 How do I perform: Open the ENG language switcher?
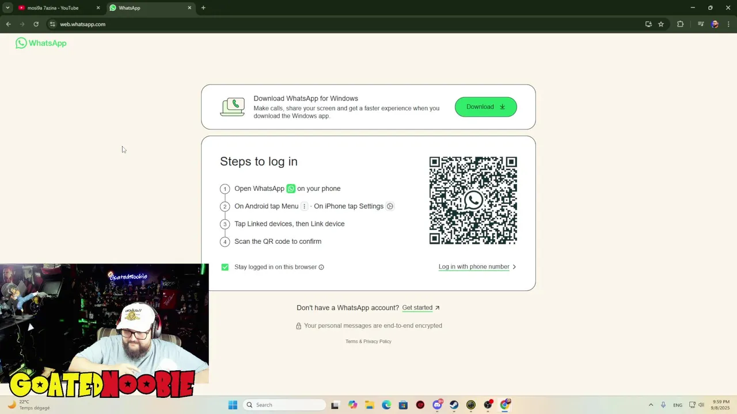coord(678,405)
